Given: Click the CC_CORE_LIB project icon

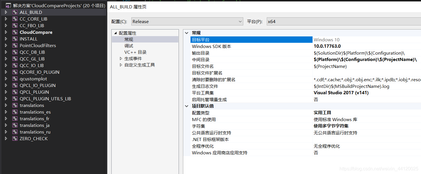Looking at the screenshot, I should (x=15, y=19).
